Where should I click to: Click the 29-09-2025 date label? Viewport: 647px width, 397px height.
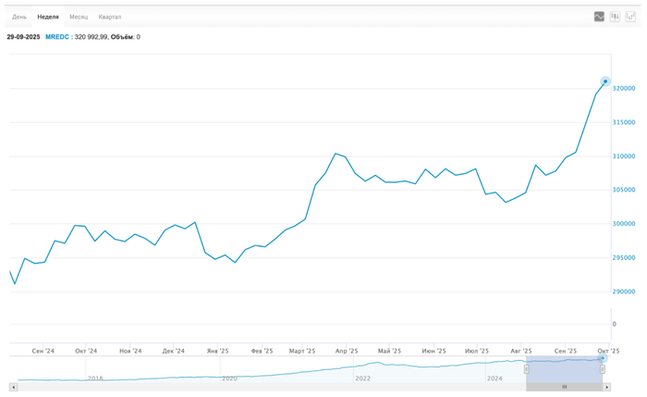point(23,37)
